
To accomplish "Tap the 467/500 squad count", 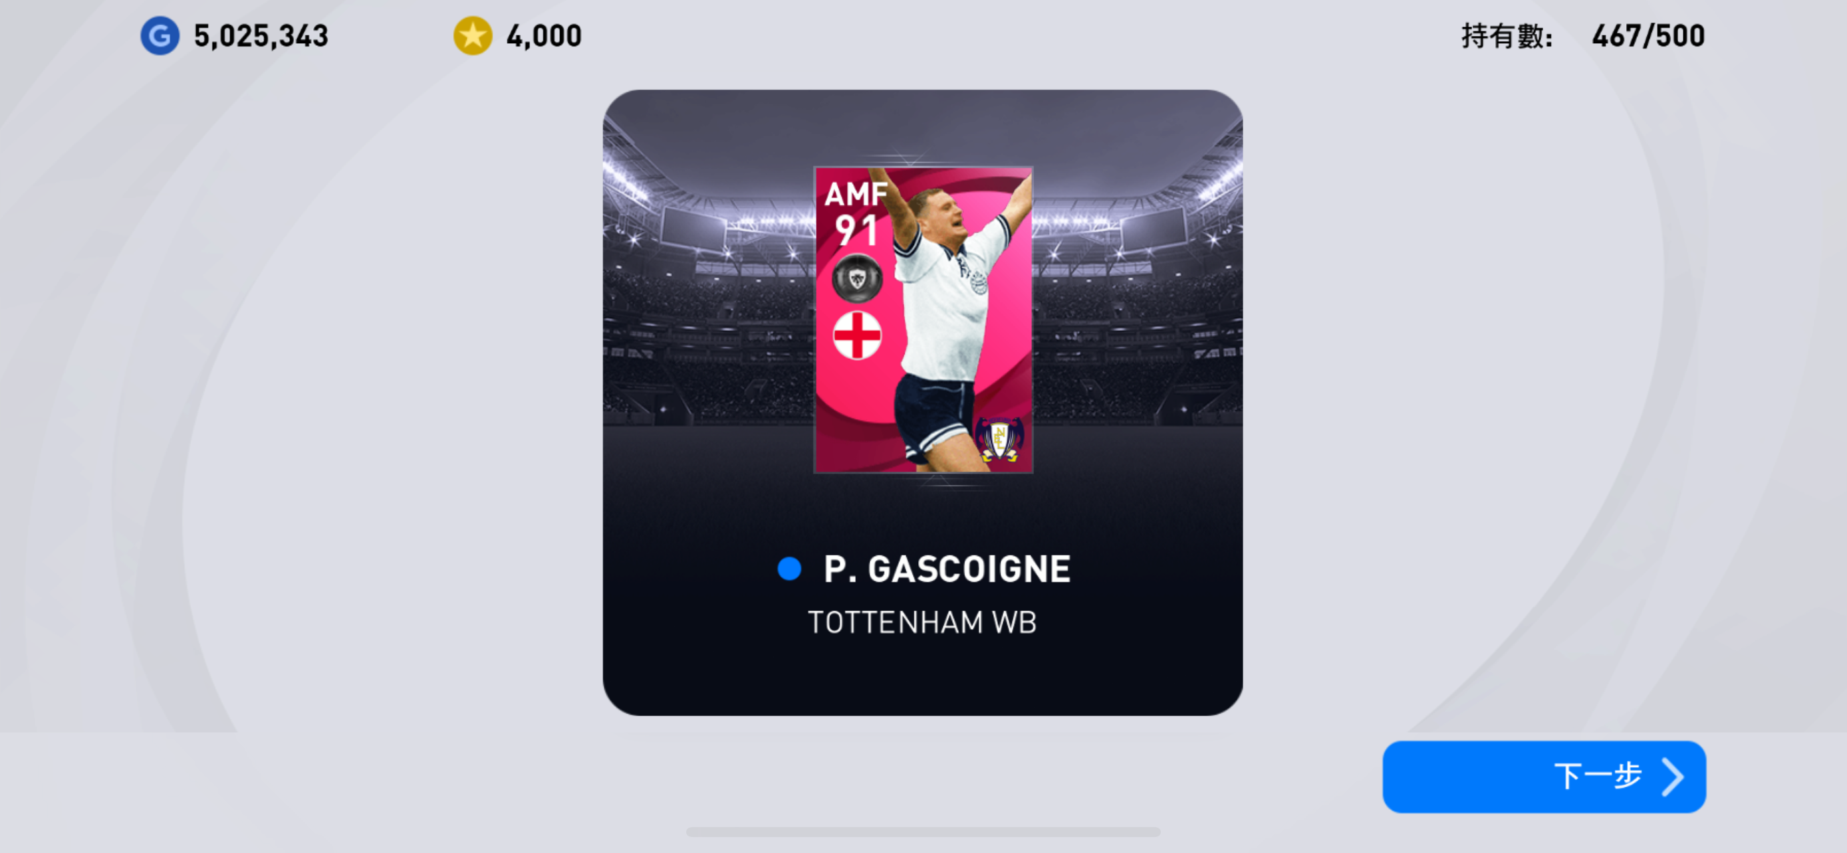I will (x=1648, y=36).
